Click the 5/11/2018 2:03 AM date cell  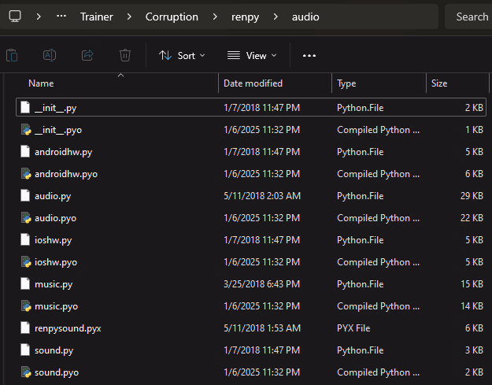pos(262,196)
